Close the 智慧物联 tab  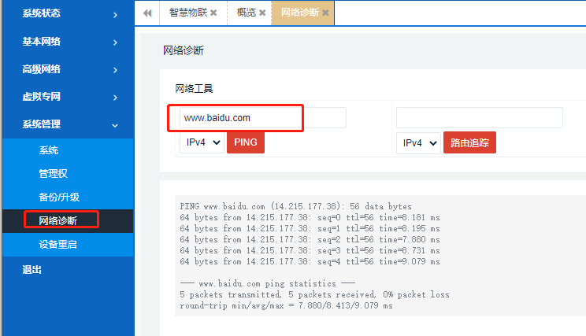[217, 13]
